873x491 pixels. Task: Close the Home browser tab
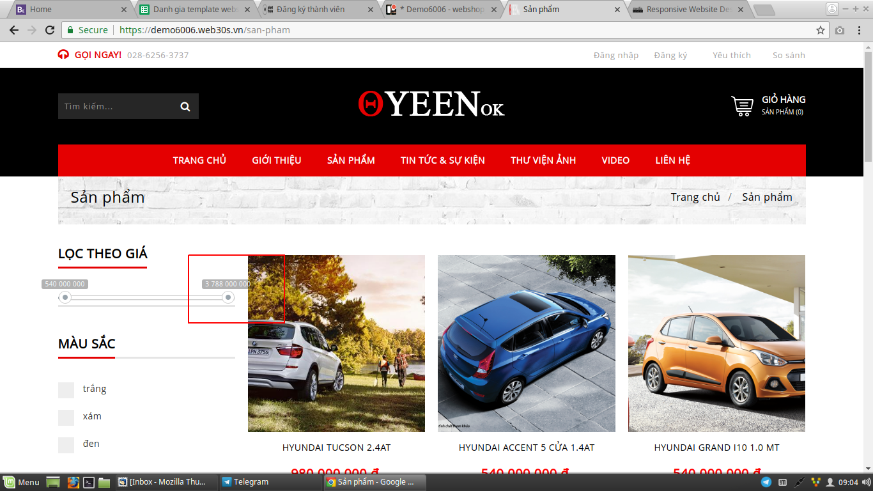[x=124, y=10]
